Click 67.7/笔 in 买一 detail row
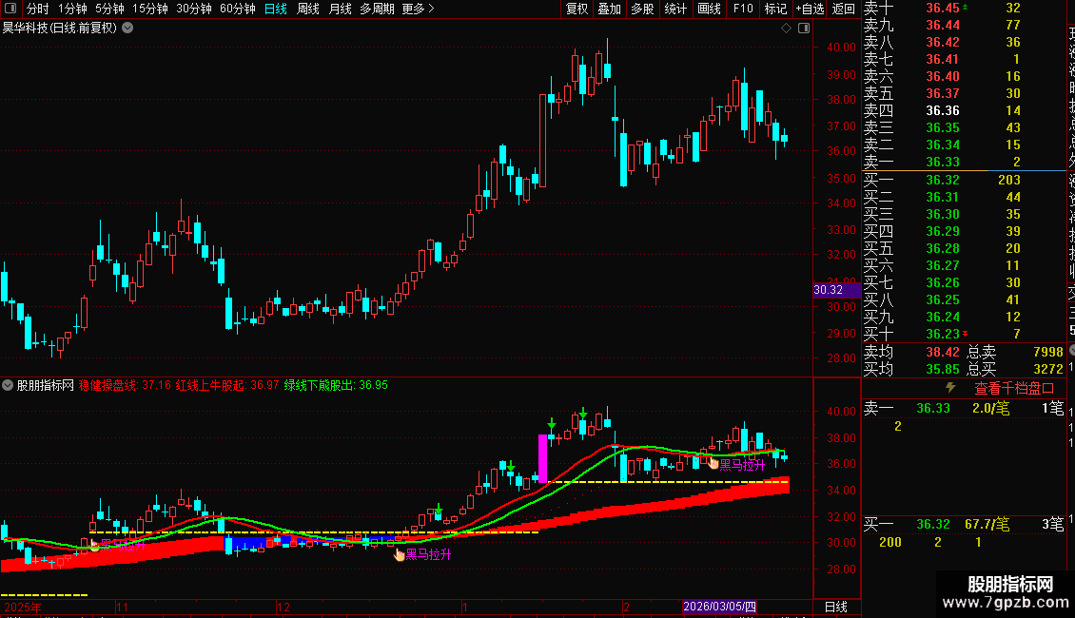This screenshot has width=1075, height=618. click(x=987, y=524)
